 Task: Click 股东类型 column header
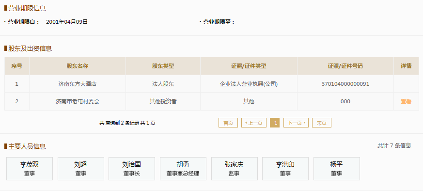[x=163, y=66]
